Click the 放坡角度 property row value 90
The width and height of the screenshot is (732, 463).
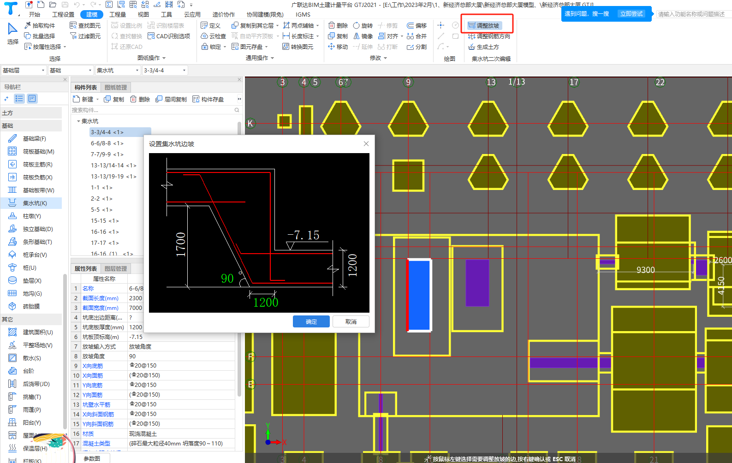tap(182, 356)
